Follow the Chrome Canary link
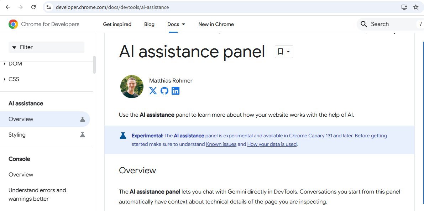This screenshot has width=424, height=211. [307, 136]
